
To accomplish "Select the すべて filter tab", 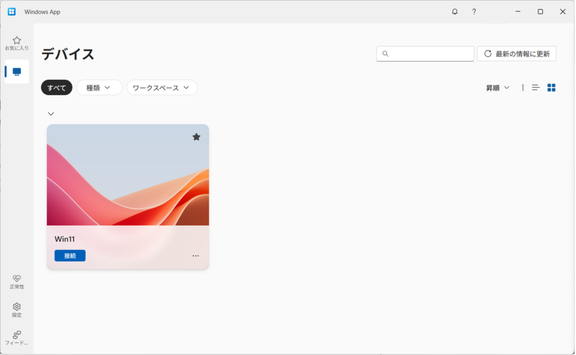I will [x=56, y=88].
